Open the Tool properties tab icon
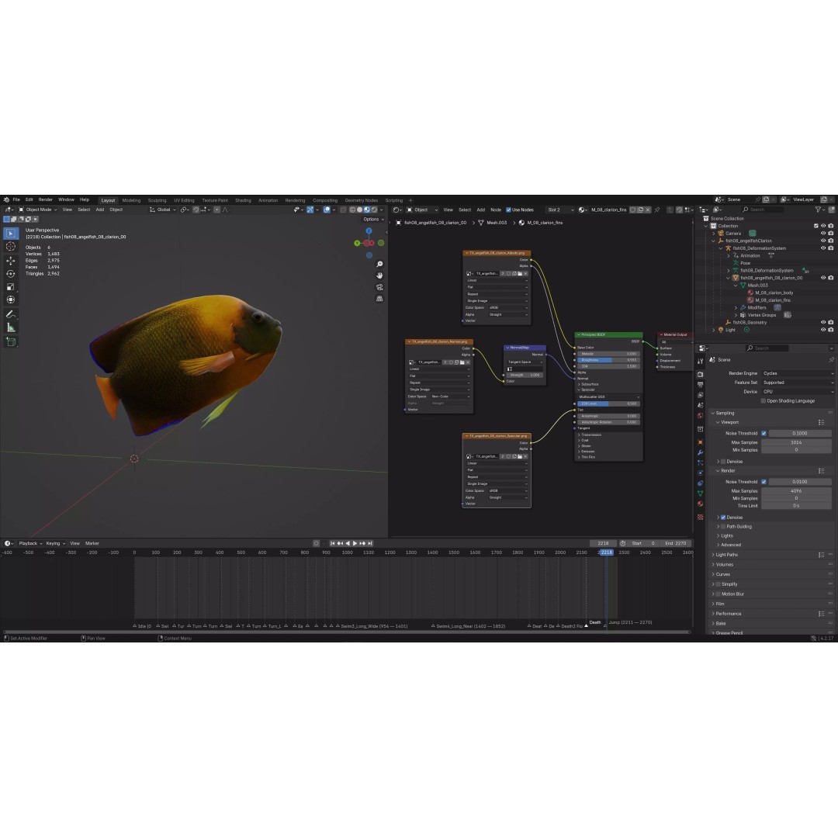This screenshot has width=838, height=838. [700, 362]
